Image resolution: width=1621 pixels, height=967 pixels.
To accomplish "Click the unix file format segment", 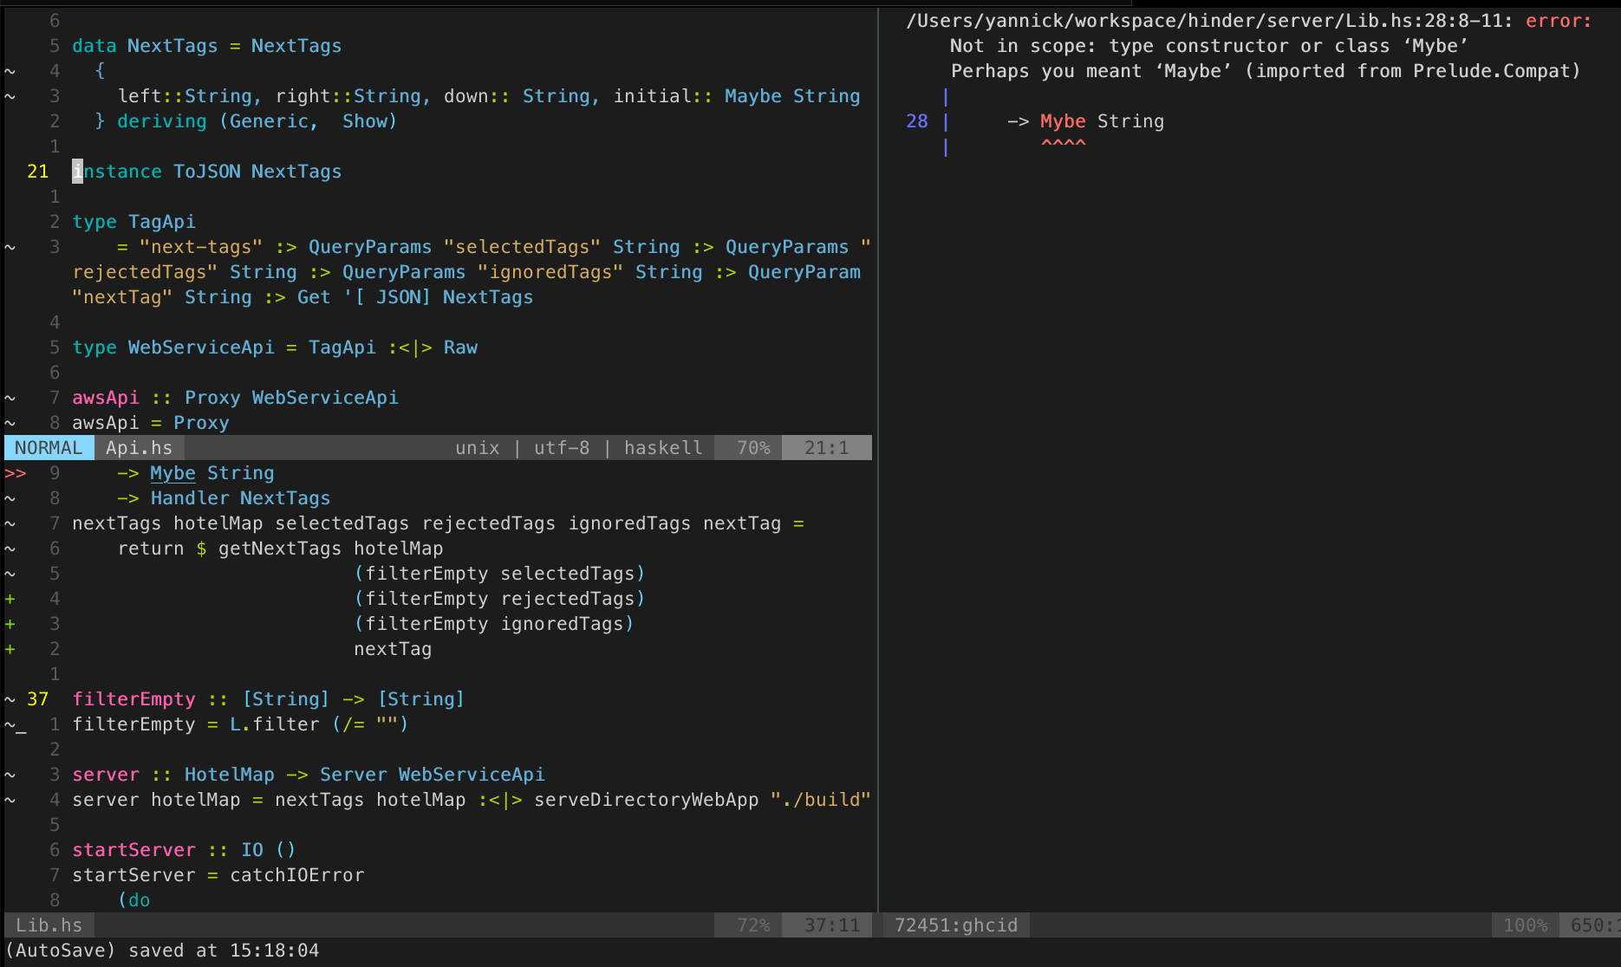I will point(478,448).
